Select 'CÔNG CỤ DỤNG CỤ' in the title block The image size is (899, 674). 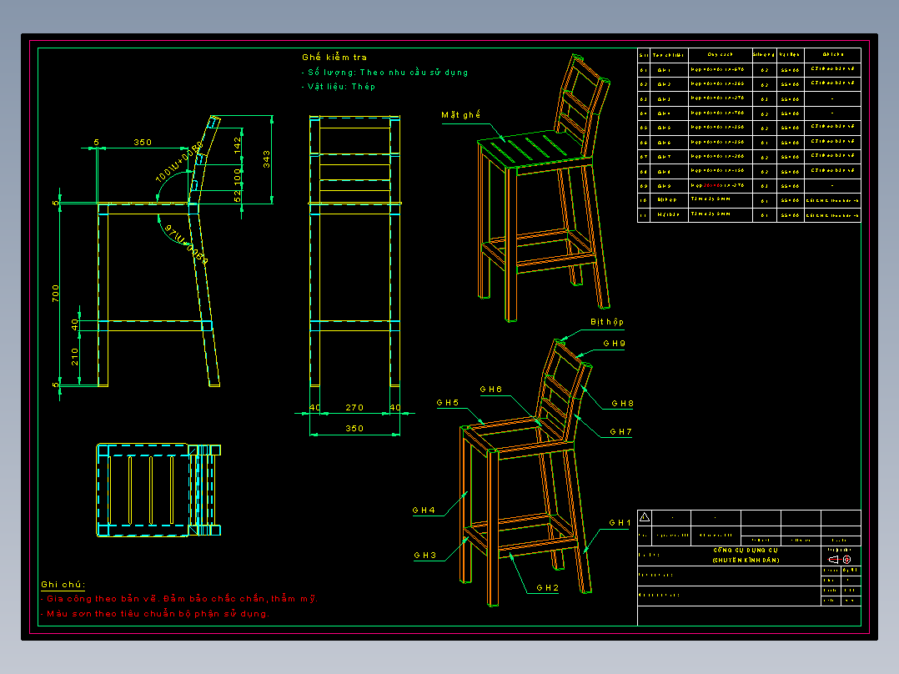pyautogui.click(x=746, y=550)
